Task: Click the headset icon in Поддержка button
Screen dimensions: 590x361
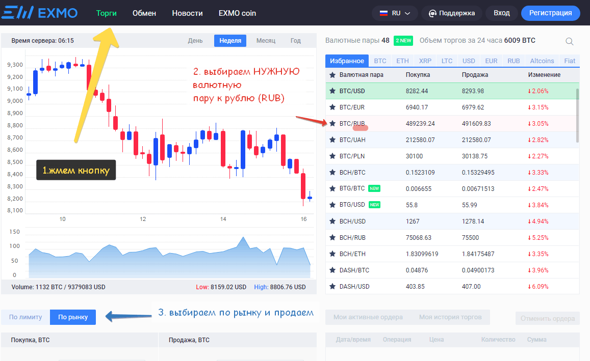Action: (432, 13)
